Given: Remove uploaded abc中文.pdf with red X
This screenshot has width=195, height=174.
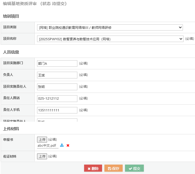Looking at the screenshot, I should 68,145.
